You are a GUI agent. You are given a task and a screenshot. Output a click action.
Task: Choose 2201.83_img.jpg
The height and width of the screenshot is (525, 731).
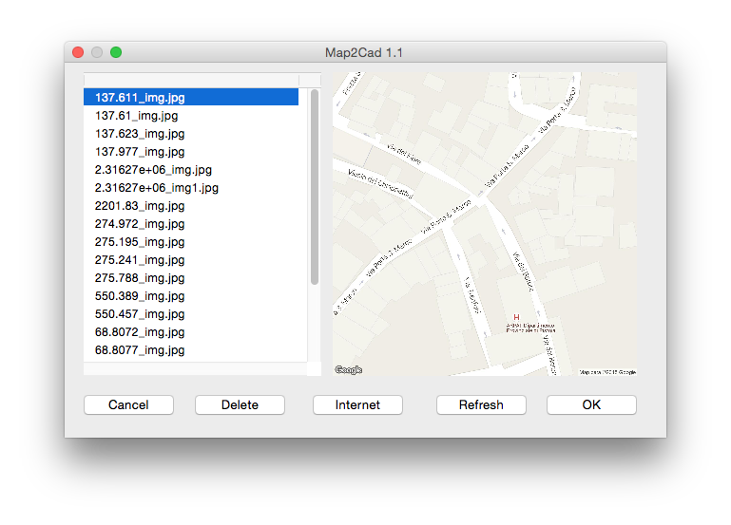tap(191, 206)
